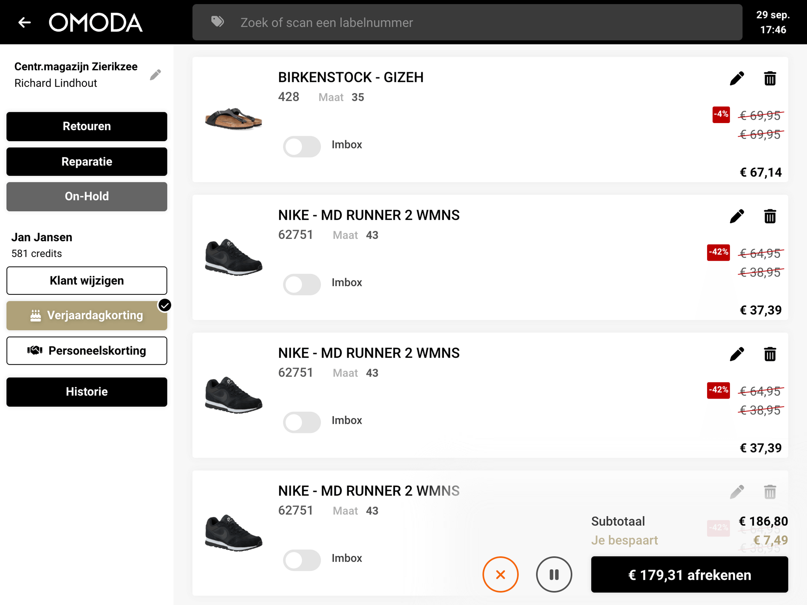Open second Nike MD Runner shoe thumbnail

[x=233, y=395]
